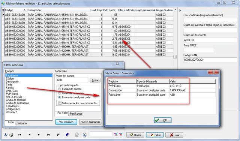
Task: Click the magnifier icon left of Código header
Action: point(3,10)
